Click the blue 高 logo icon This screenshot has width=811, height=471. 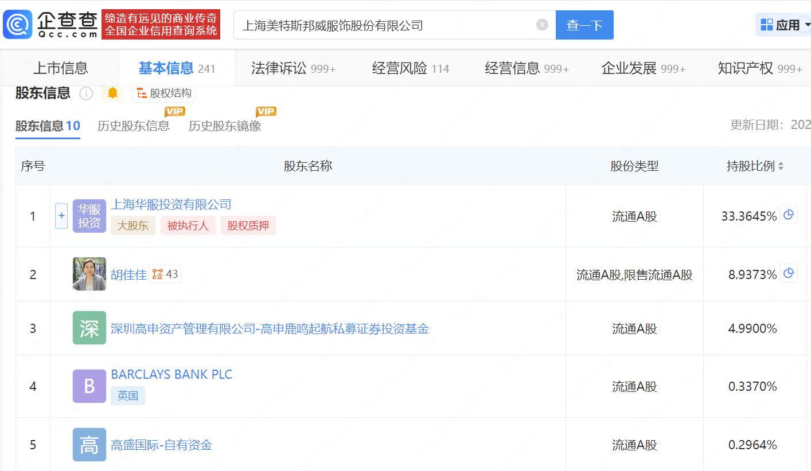point(89,445)
